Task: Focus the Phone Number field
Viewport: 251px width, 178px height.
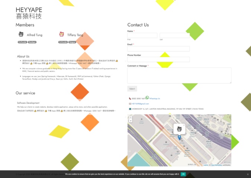Action: coord(158,59)
